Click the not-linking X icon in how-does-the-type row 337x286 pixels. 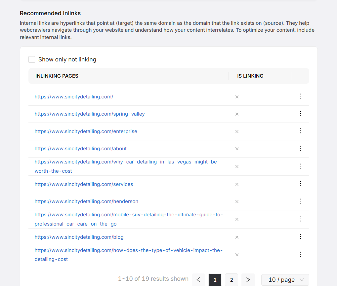coord(237,255)
